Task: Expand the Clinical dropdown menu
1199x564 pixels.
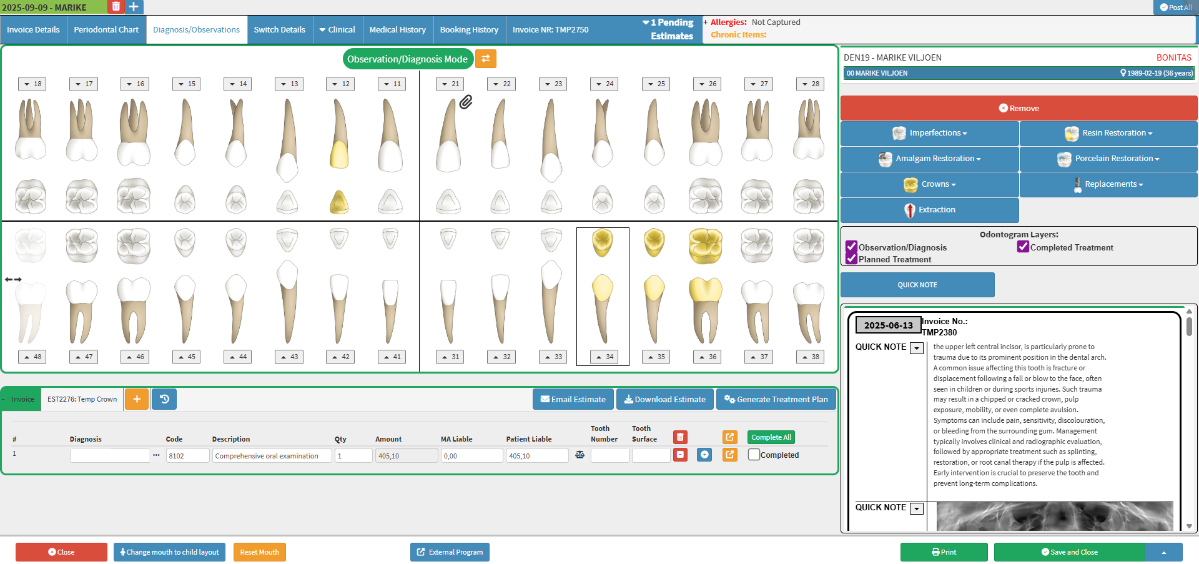Action: (x=337, y=29)
